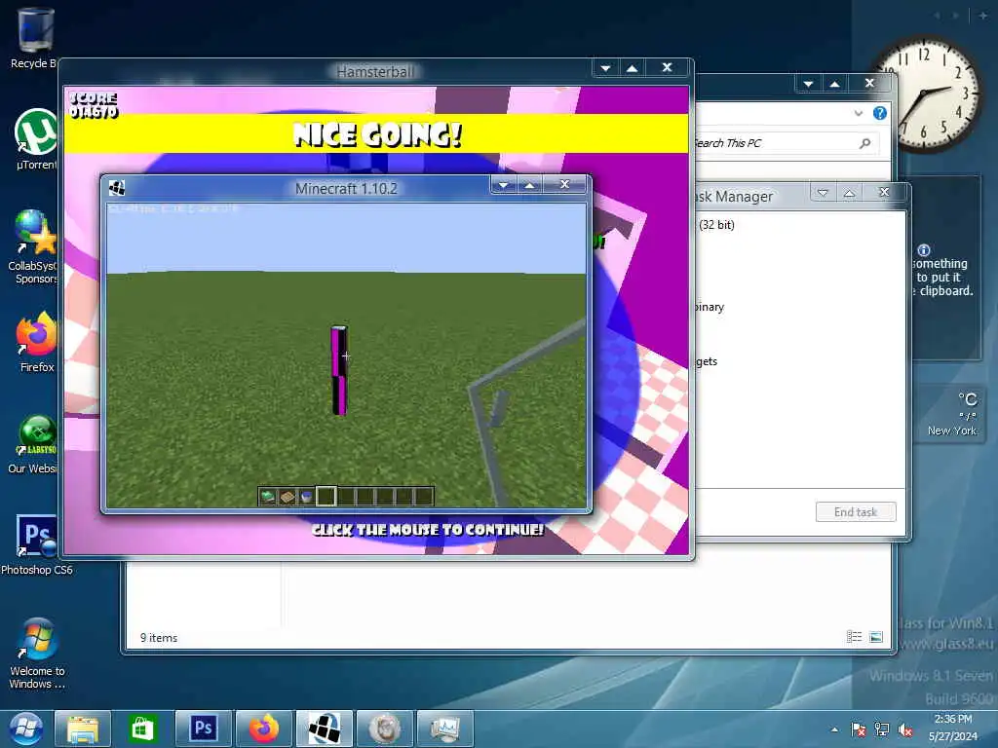Click the analog clock gadget
The image size is (998, 748).
coord(927,93)
